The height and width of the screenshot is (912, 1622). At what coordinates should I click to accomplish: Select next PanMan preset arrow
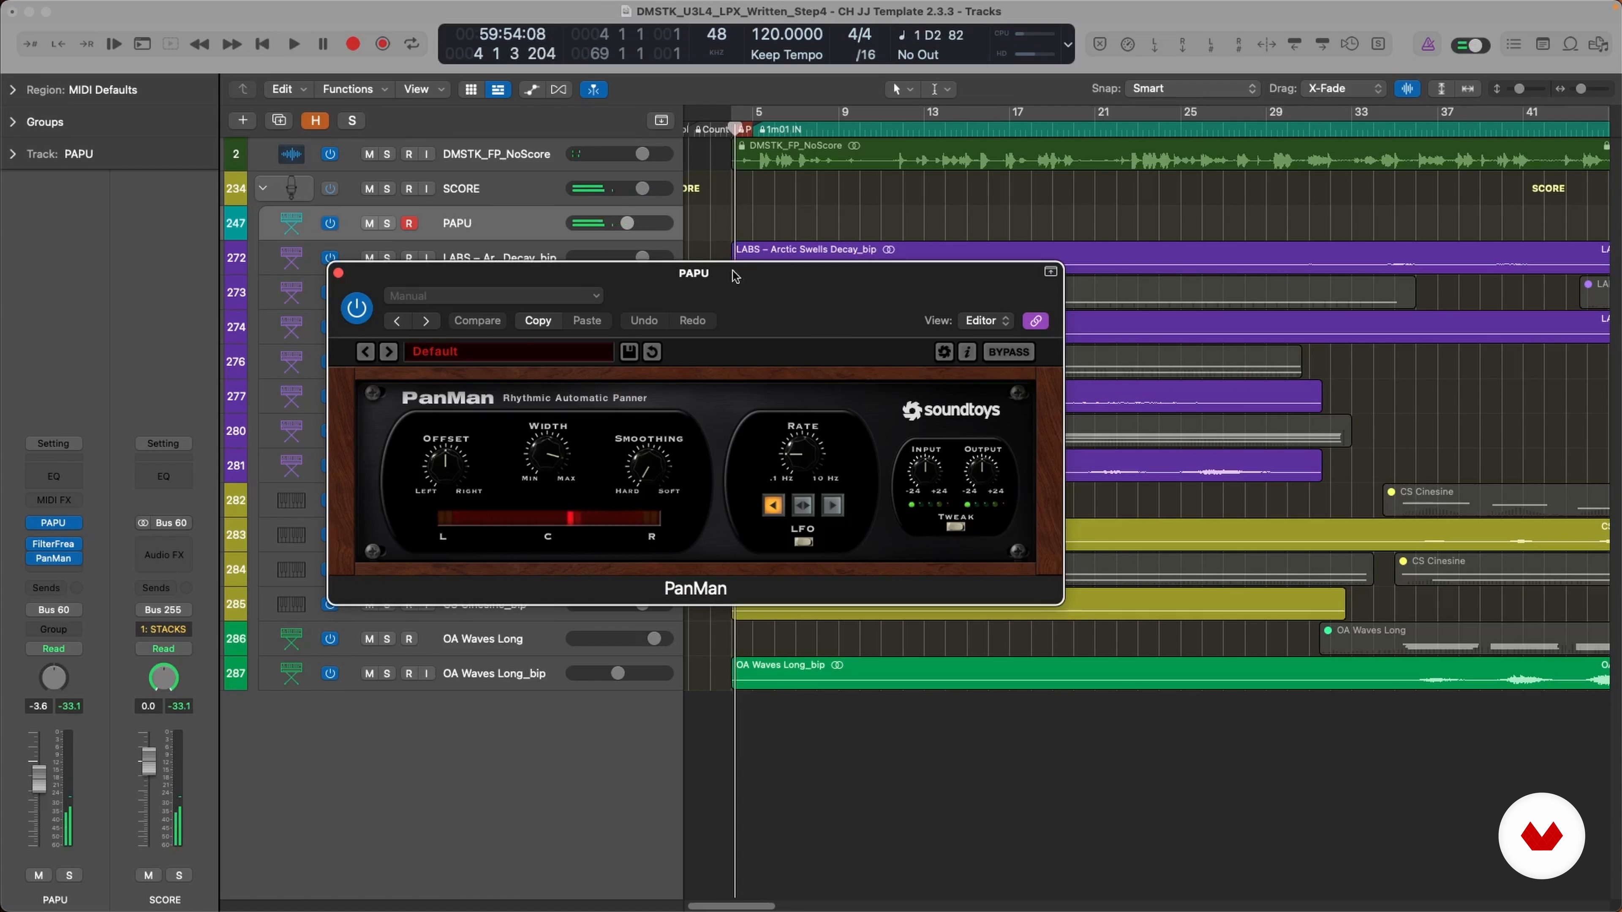389,352
